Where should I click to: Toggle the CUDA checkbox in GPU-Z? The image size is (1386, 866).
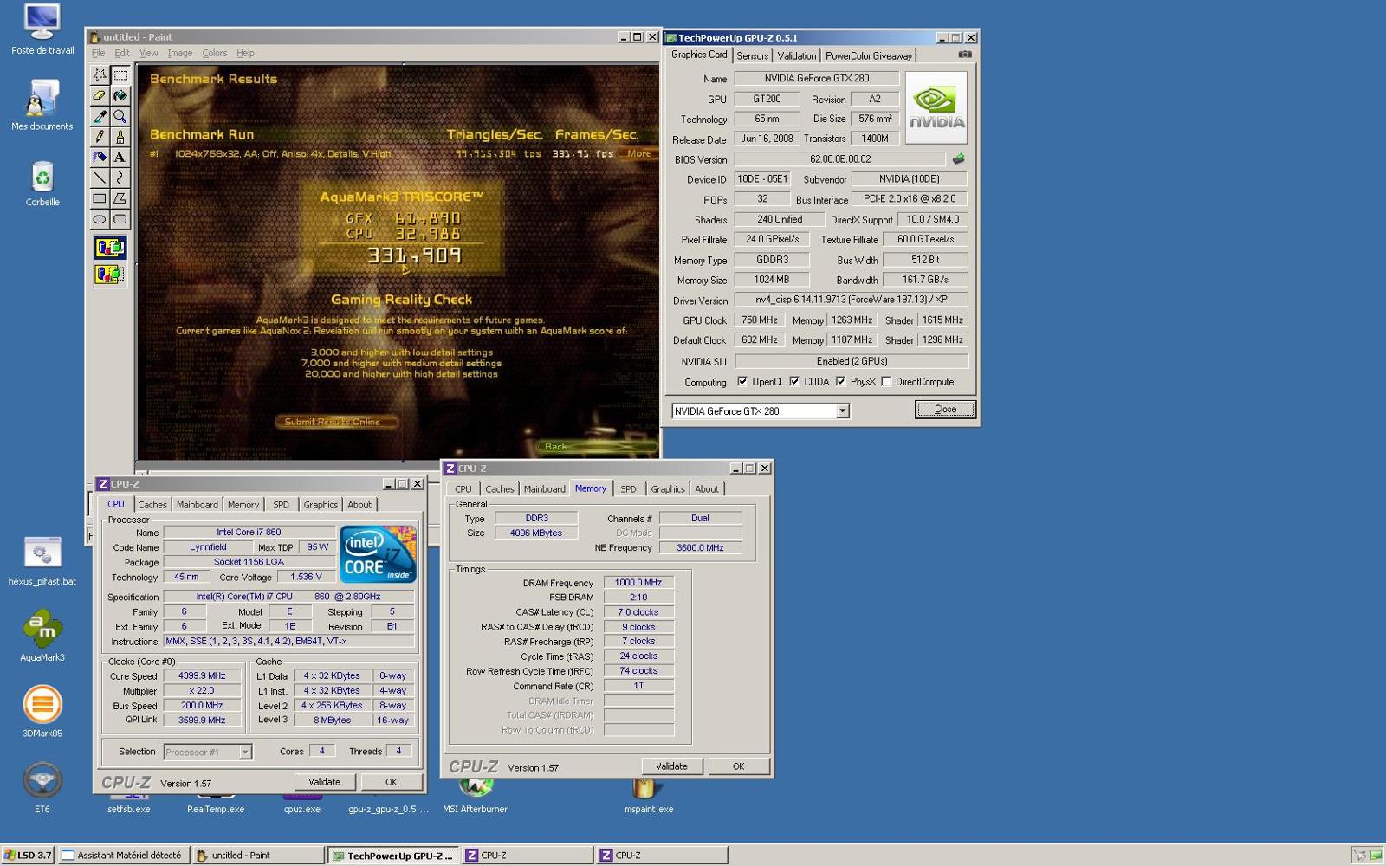pyautogui.click(x=794, y=382)
